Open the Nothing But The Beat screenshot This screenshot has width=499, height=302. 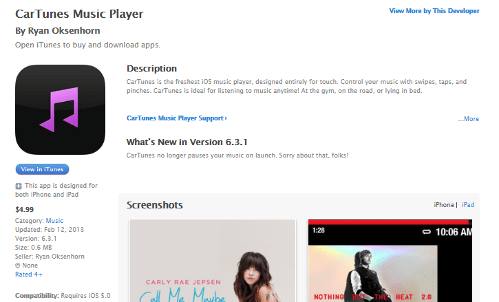390,261
